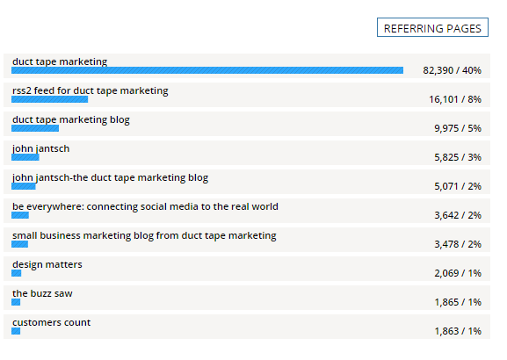Open the 'customers count' link
Image resolution: width=507 pixels, height=360 pixels.
point(52,322)
